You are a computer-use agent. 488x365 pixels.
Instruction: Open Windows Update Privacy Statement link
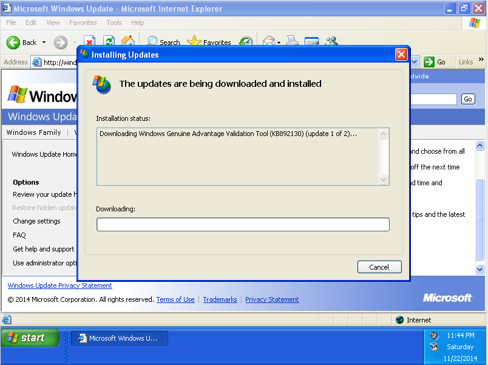[x=59, y=285]
